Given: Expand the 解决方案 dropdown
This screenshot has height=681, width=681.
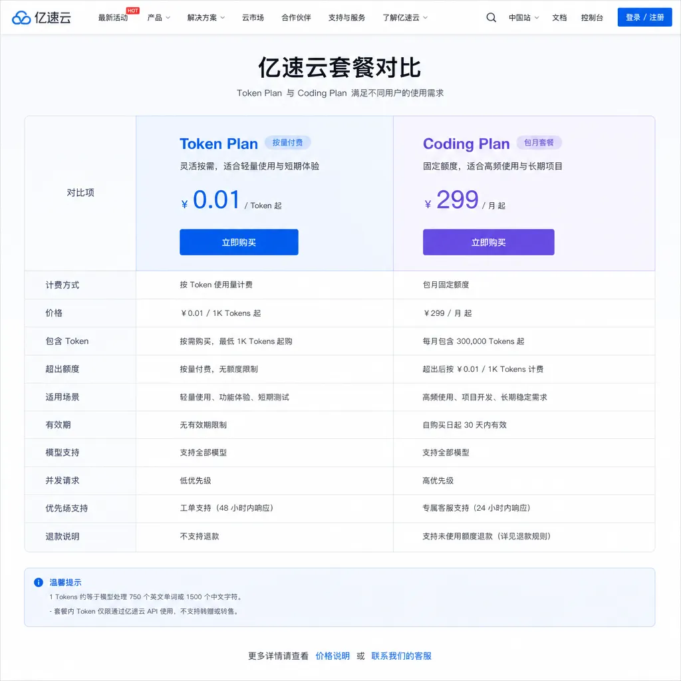Looking at the screenshot, I should tap(206, 18).
